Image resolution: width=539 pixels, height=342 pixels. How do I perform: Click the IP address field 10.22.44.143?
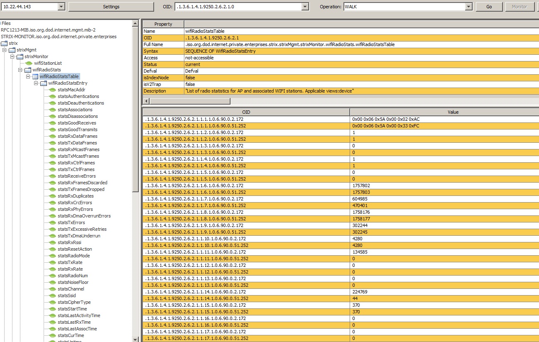click(x=29, y=7)
